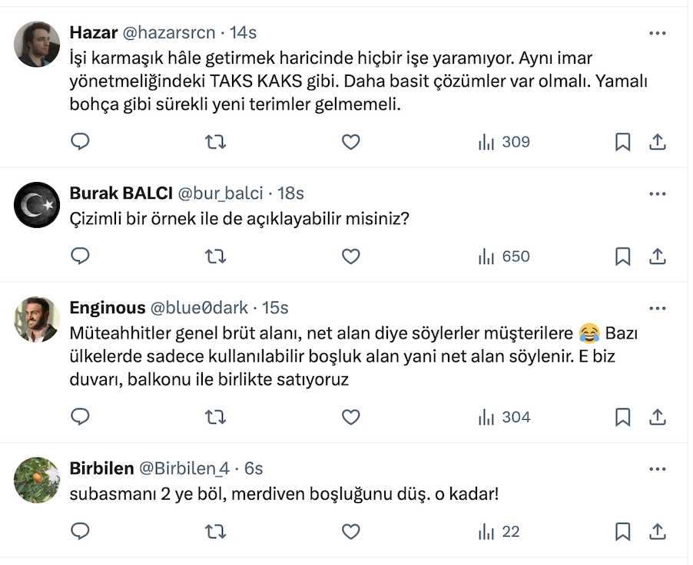Reply to Hazar's tweet
The width and height of the screenshot is (693, 565).
[81, 142]
